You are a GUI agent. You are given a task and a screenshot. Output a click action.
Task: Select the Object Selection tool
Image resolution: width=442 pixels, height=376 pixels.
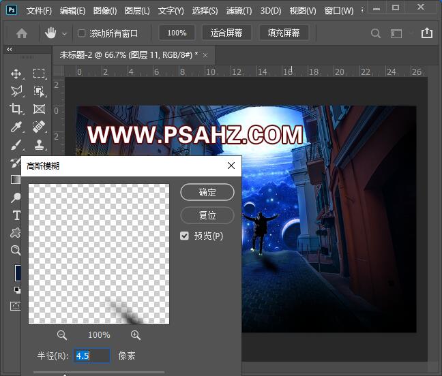(39, 91)
